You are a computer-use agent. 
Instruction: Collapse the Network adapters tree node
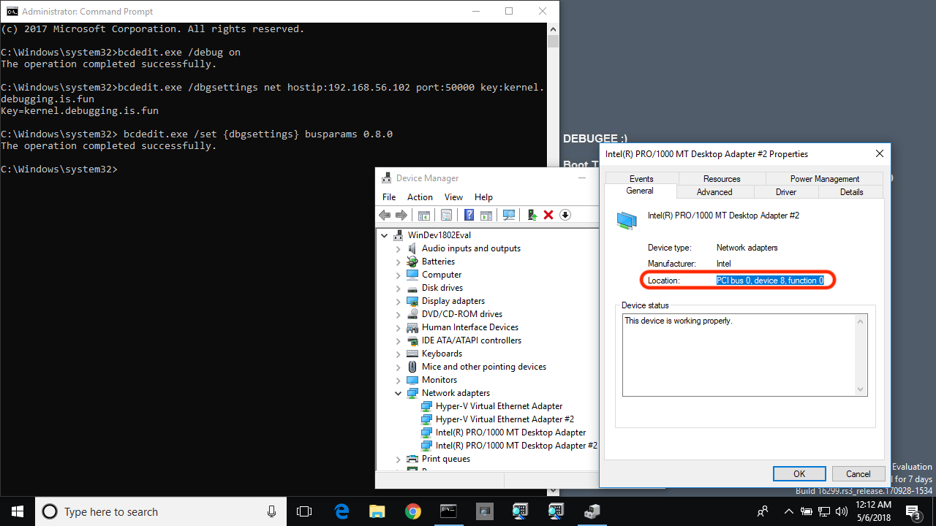pyautogui.click(x=399, y=393)
